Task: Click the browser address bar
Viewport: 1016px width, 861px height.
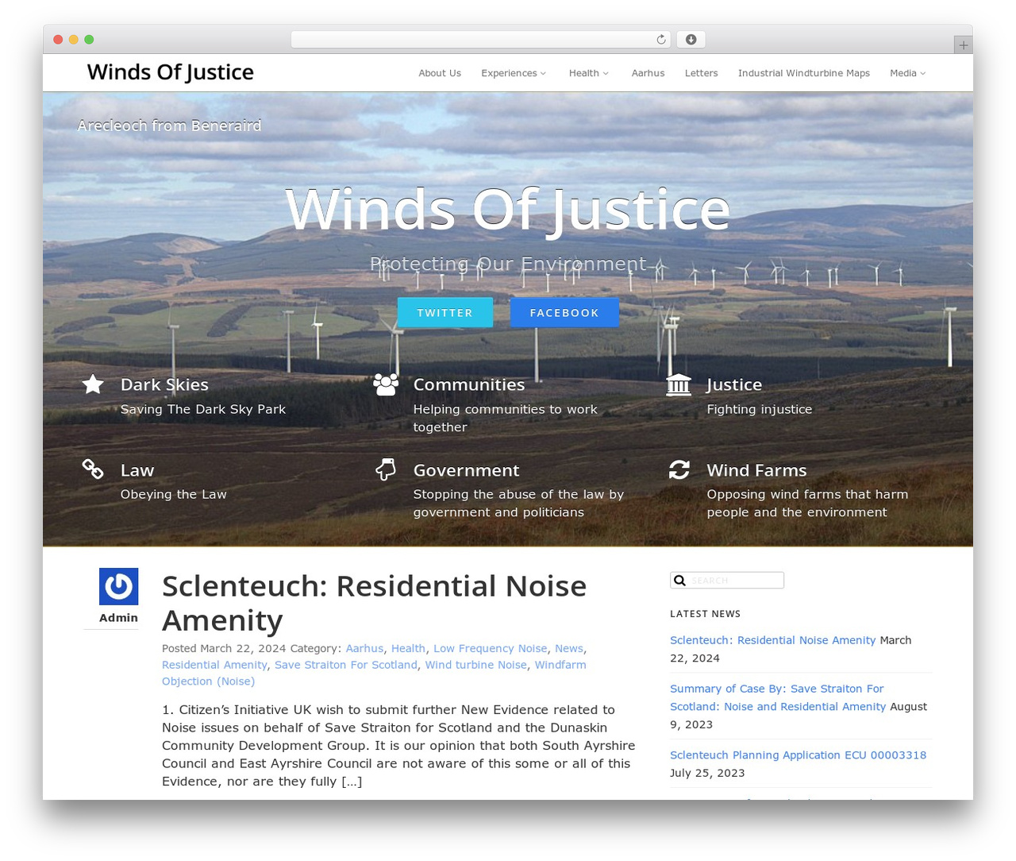Action: (481, 40)
